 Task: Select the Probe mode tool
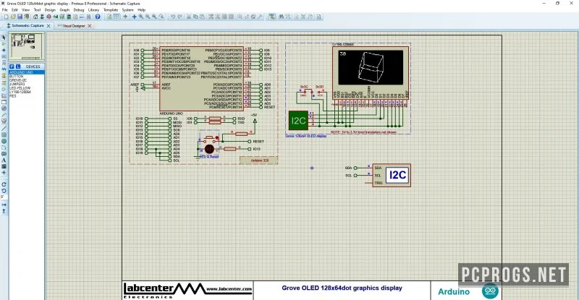pyautogui.click(x=4, y=114)
